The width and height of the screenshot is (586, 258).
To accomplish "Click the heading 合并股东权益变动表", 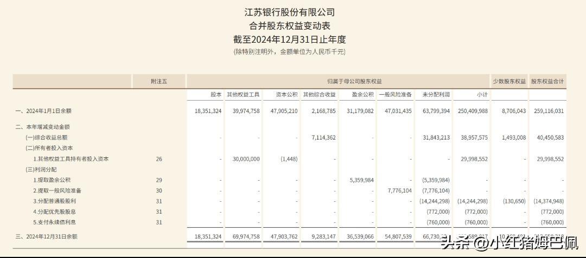I will [290, 26].
